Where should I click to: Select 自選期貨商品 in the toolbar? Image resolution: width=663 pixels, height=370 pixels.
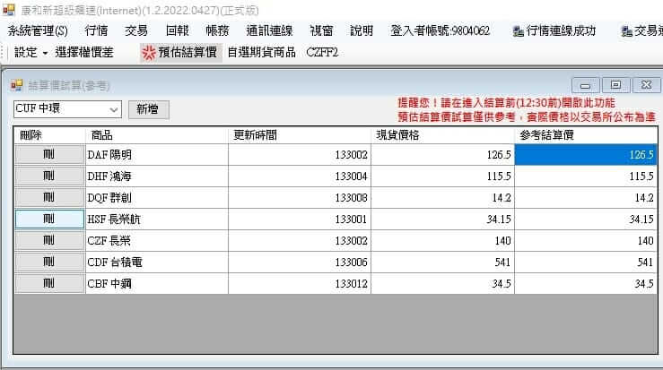(261, 52)
